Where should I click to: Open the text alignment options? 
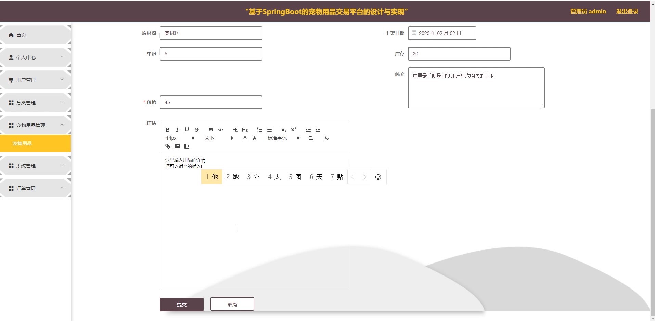click(x=311, y=138)
